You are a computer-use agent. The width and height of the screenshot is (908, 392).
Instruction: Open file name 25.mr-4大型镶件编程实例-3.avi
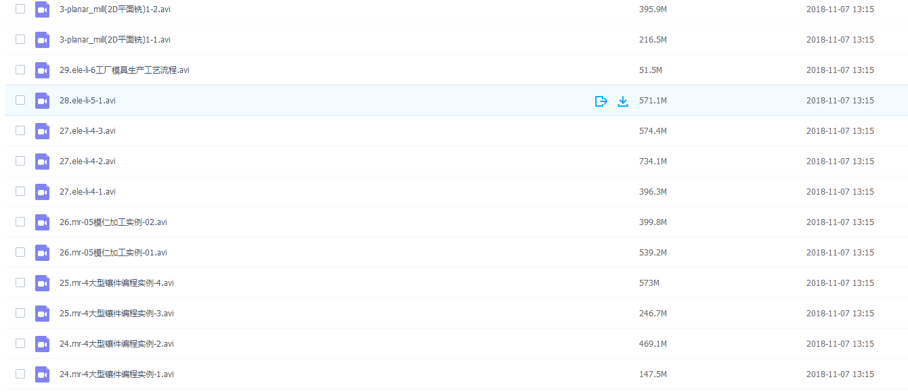[116, 314]
